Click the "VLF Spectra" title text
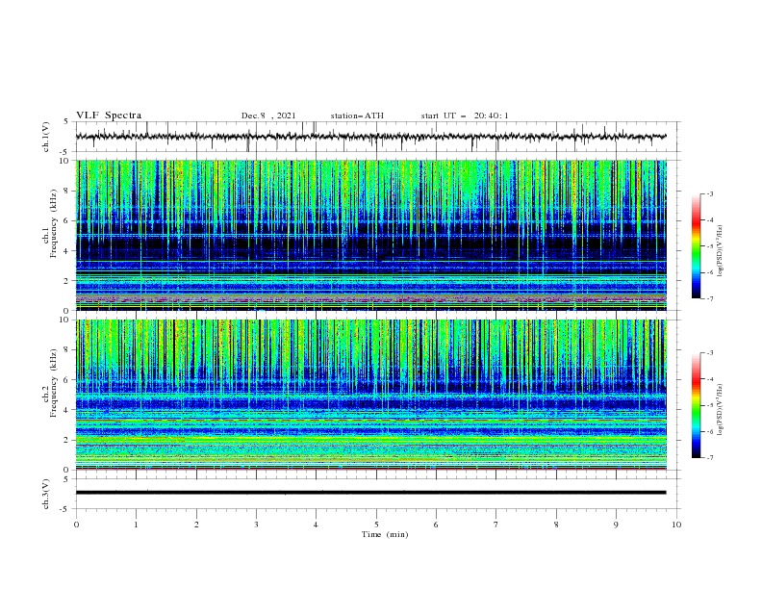 click(109, 115)
